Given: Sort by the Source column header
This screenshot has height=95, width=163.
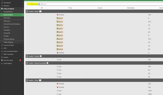Looking at the screenshot, I should [100, 8].
